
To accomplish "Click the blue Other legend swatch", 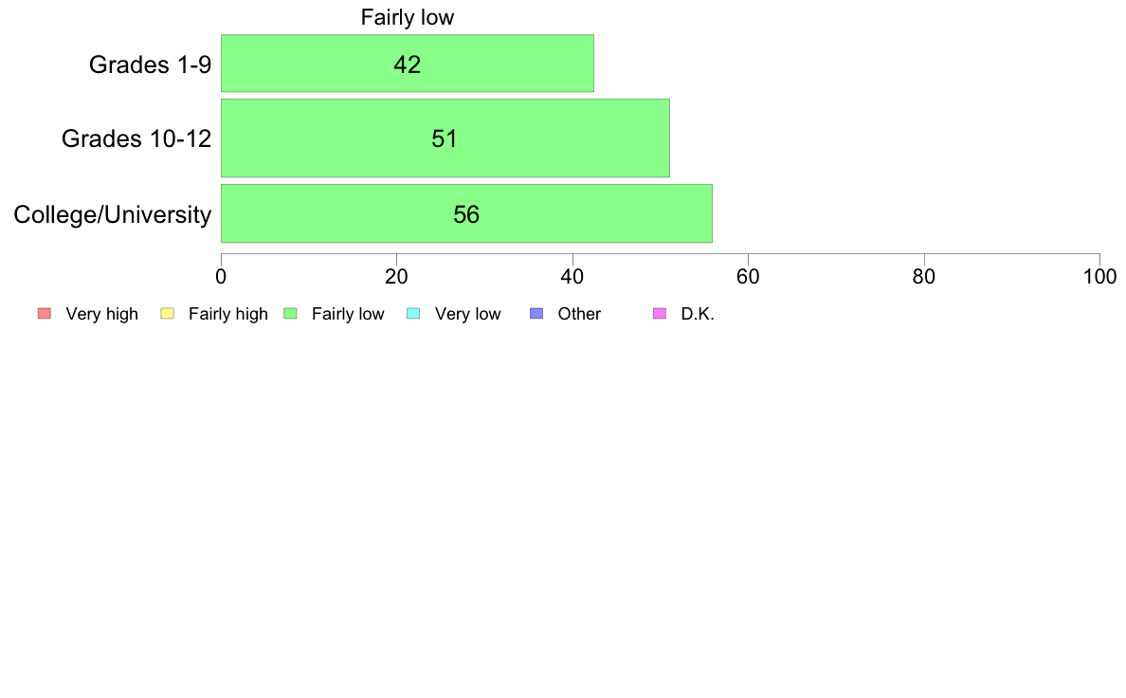I will click(536, 313).
